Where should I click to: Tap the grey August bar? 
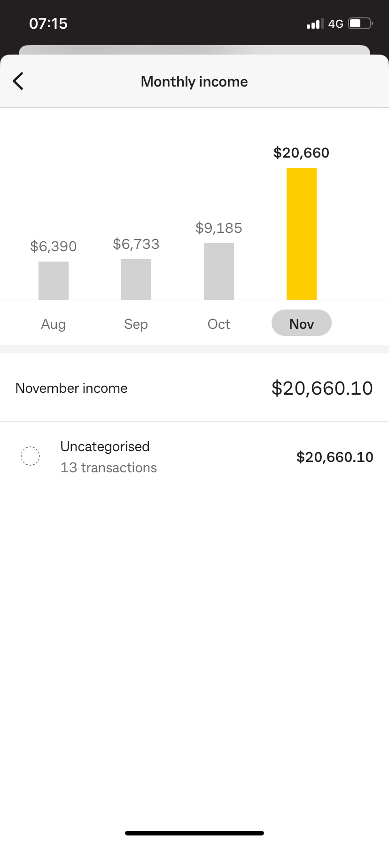(x=54, y=280)
